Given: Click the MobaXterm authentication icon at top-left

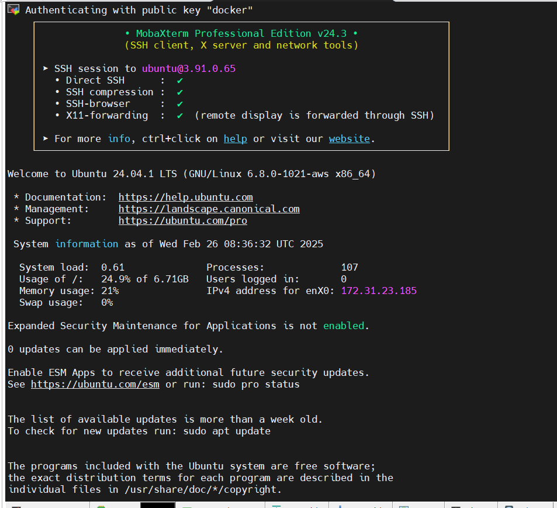Looking at the screenshot, I should point(13,10).
